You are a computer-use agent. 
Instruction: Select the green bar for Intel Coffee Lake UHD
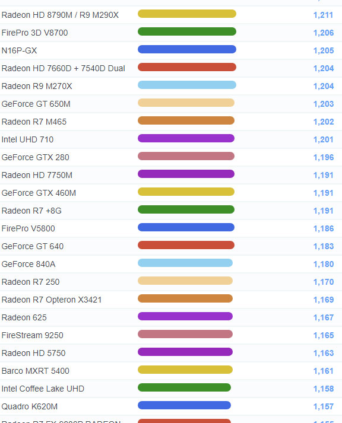pyautogui.click(x=185, y=387)
